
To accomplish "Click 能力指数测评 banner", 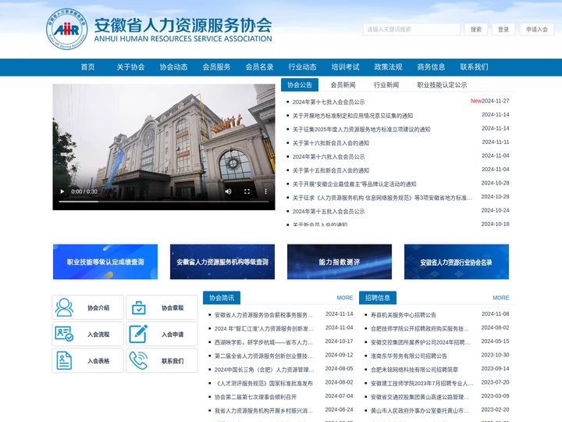I will 340,262.
